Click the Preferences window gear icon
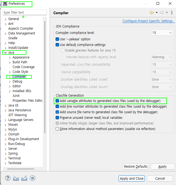 [x=5, y=4]
